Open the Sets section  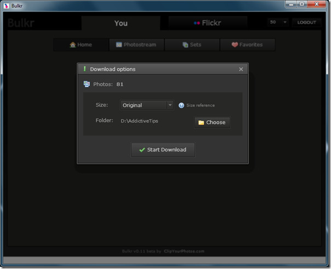[x=192, y=45]
